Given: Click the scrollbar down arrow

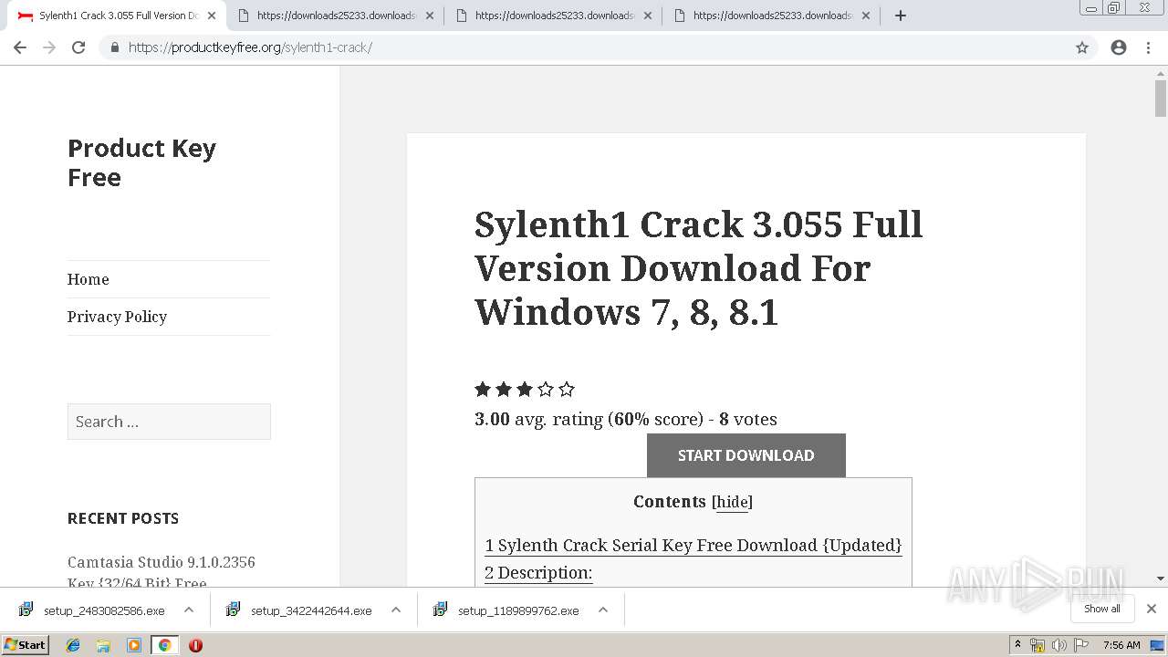Looking at the screenshot, I should [1161, 578].
